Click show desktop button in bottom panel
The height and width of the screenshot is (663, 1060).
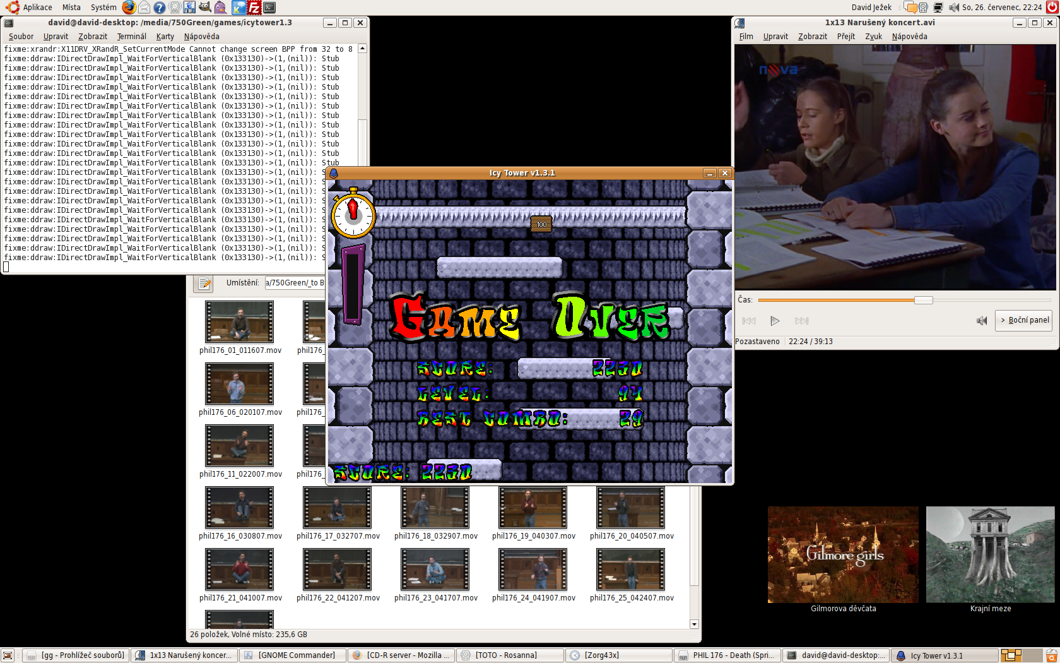(8, 655)
